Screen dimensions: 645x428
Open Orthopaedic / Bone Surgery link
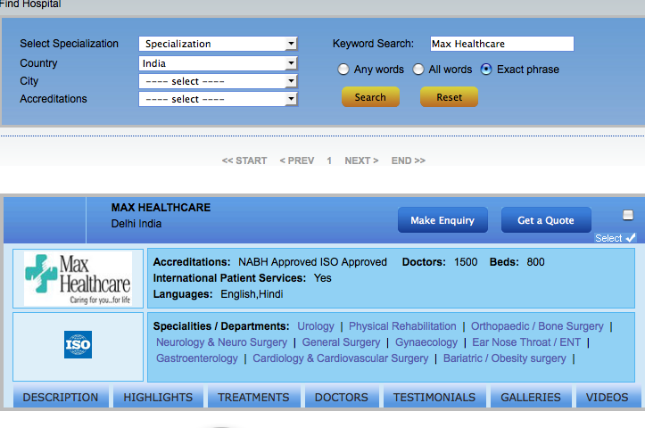pyautogui.click(x=537, y=326)
